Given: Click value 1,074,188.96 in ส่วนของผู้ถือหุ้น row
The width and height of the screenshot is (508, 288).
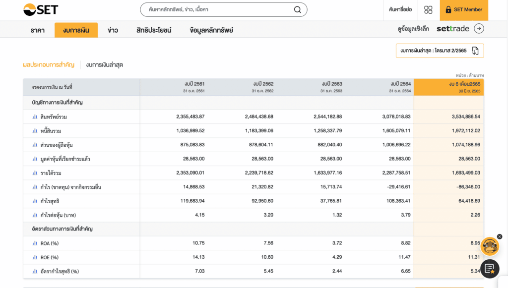Looking at the screenshot, I should 466,145.
